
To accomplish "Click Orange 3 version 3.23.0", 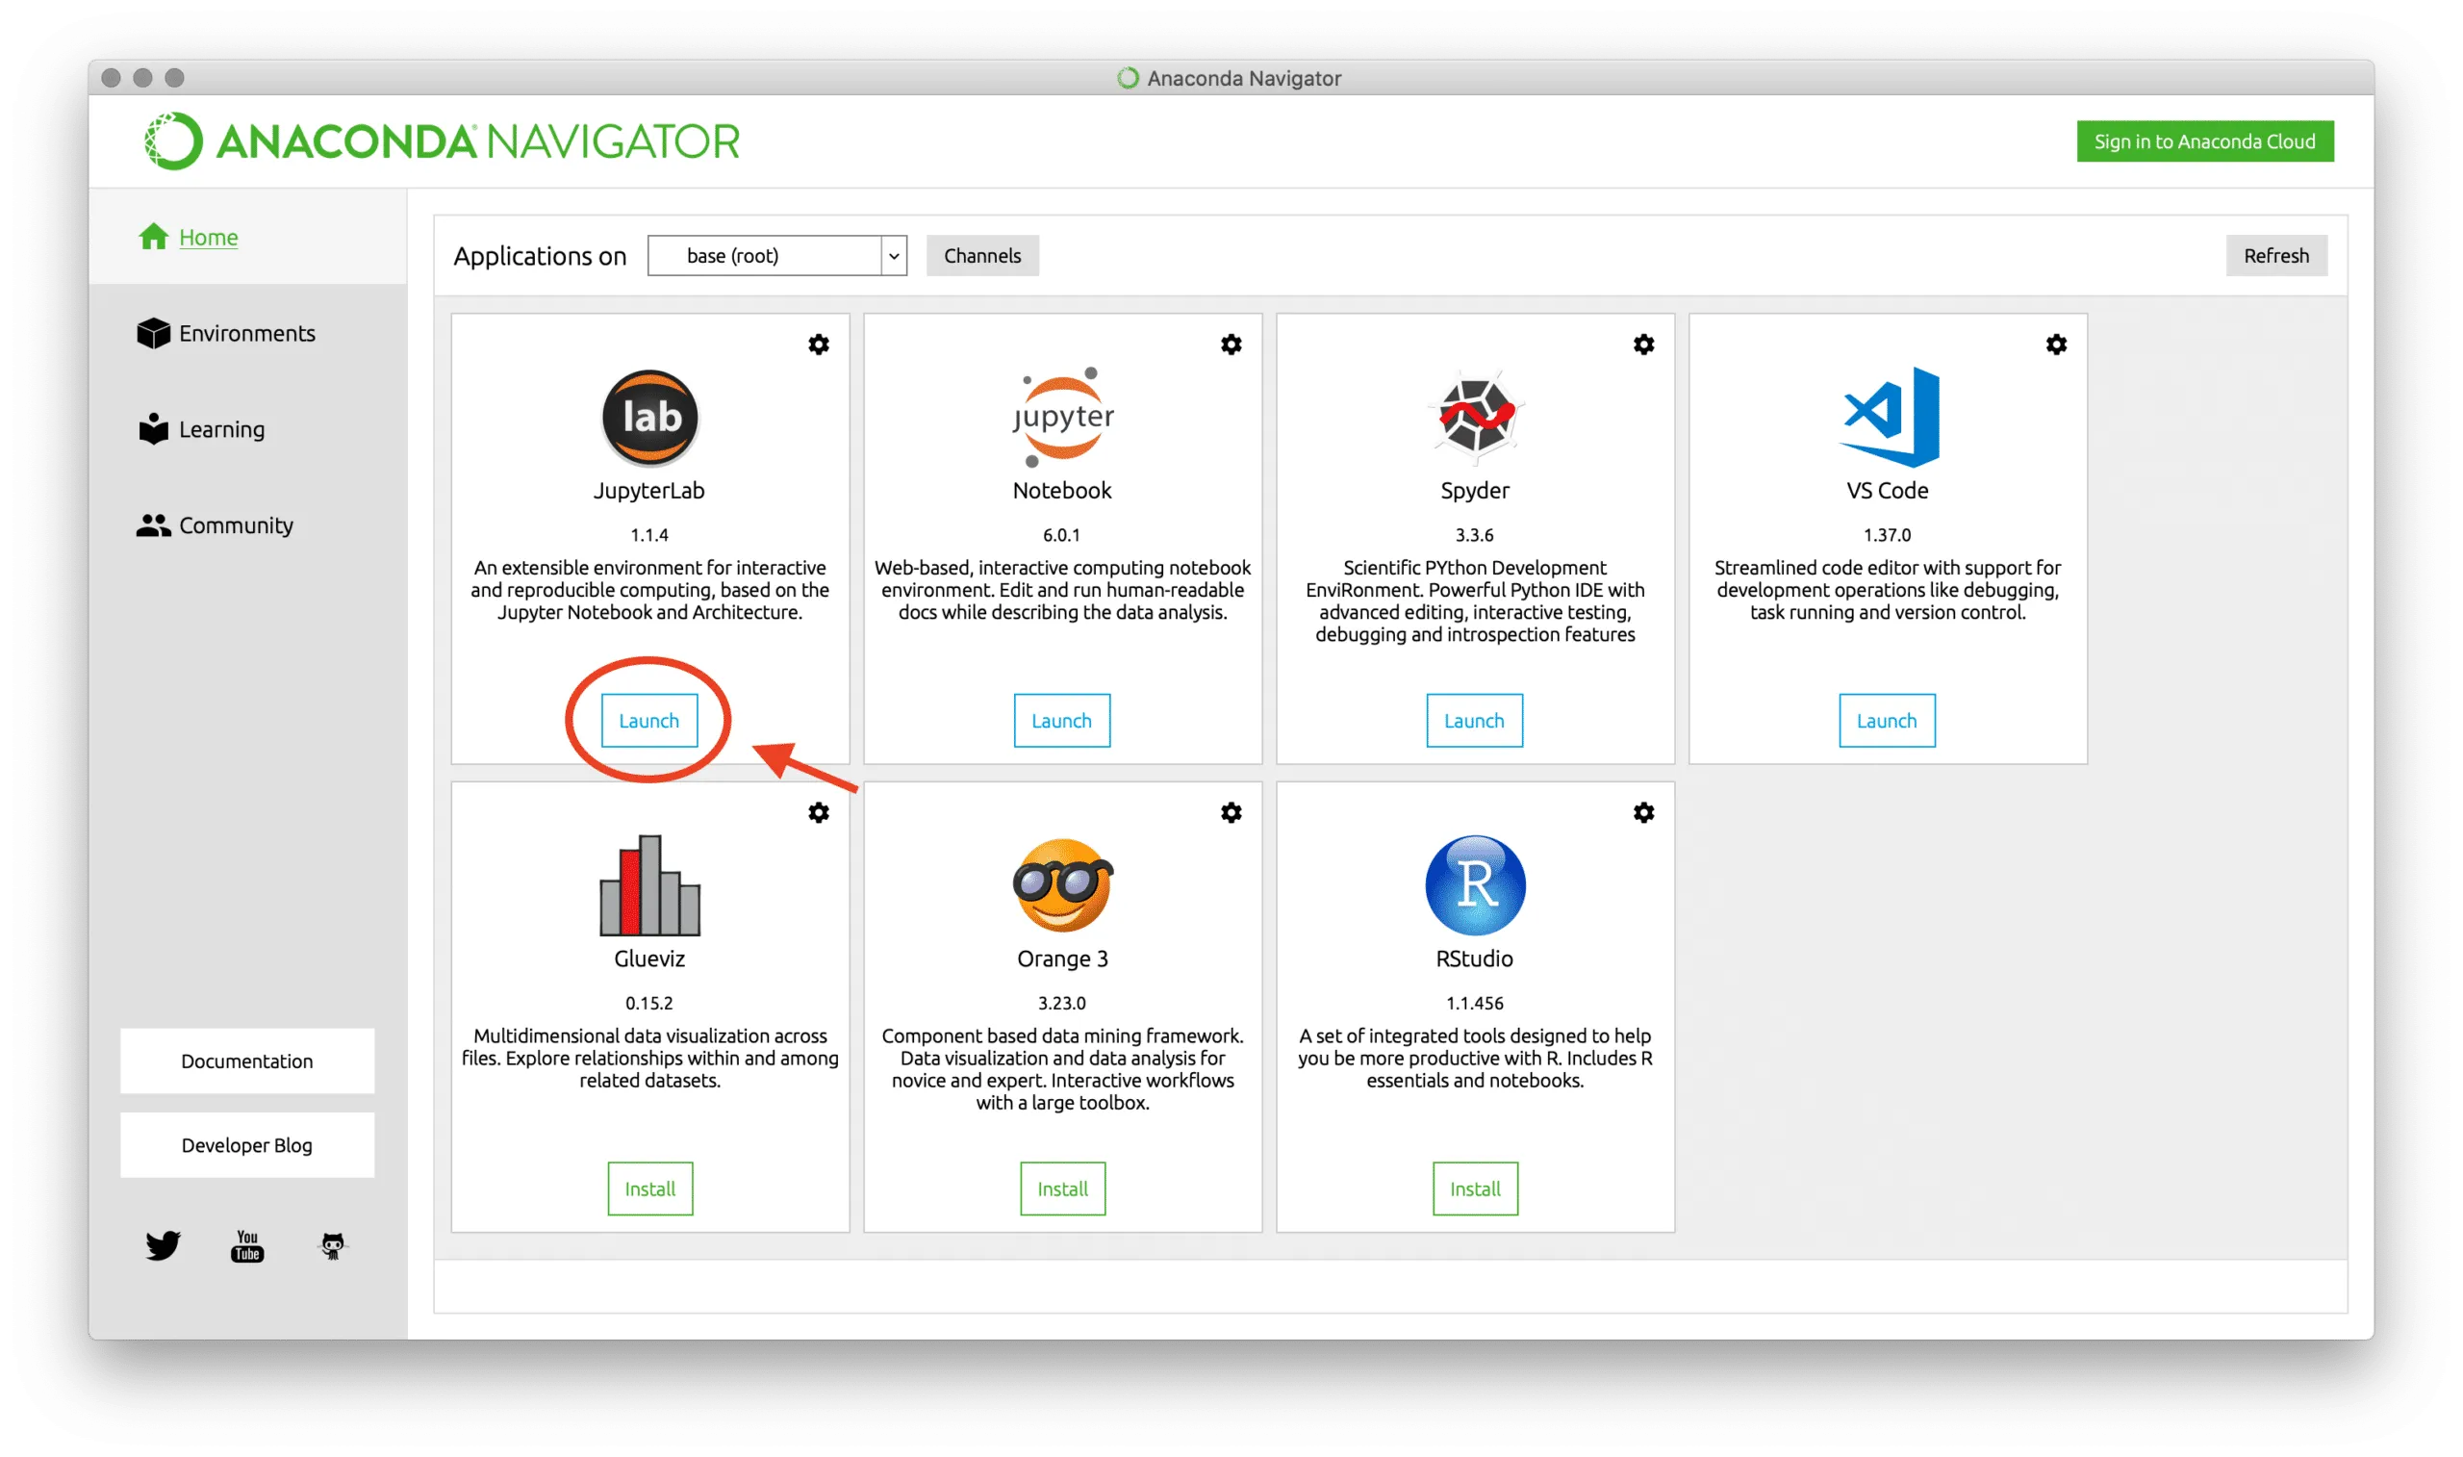I will (x=1062, y=1003).
